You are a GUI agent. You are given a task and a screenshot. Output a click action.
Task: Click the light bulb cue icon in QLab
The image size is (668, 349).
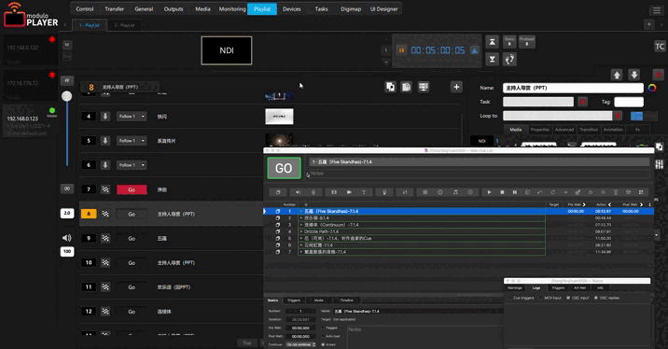384,192
